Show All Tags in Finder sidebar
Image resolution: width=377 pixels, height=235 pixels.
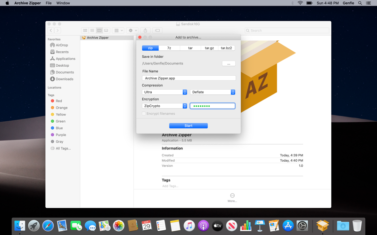61,149
